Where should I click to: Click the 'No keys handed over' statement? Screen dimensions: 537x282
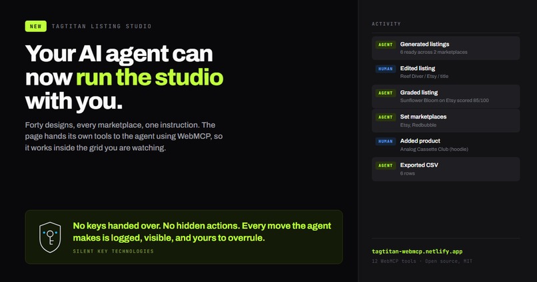[x=202, y=231]
